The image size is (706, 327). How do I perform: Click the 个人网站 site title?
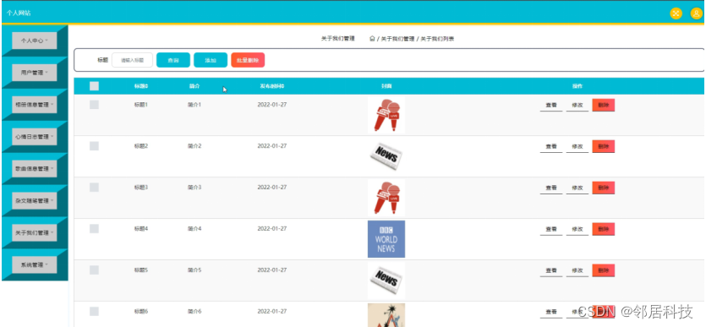pos(19,14)
